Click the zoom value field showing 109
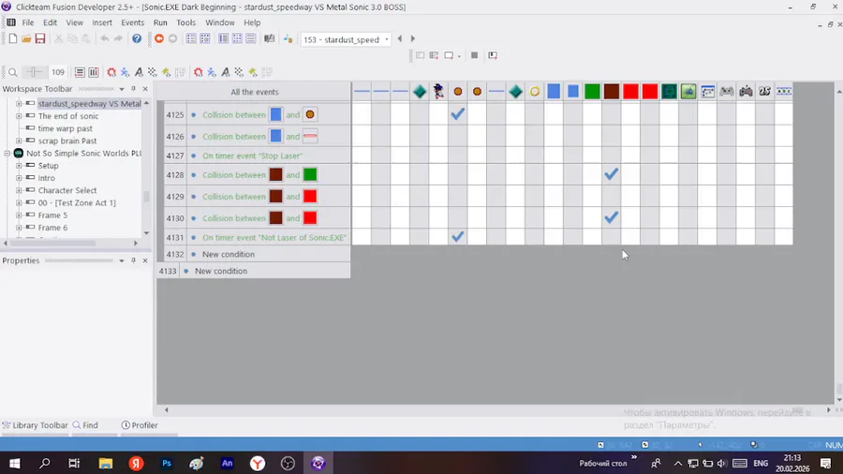Viewport: 843px width, 474px height. click(x=58, y=72)
